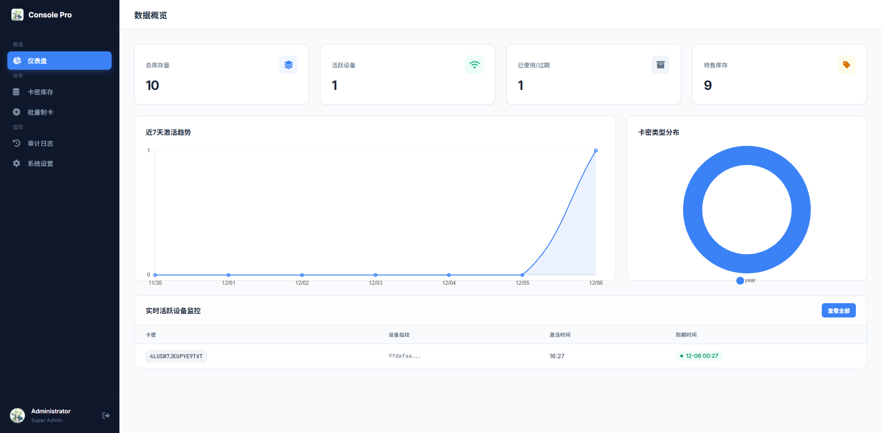882x433 pixels.
Task: Click the orange tag icon on 待售库存 card
Action: [x=847, y=65]
